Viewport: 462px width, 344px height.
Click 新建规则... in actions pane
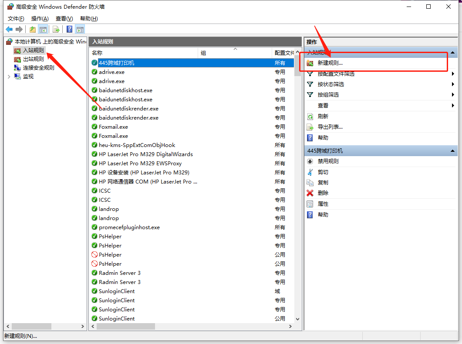[330, 63]
